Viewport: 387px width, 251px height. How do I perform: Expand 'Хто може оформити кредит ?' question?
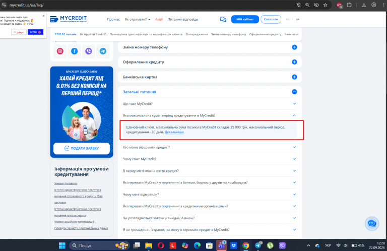point(210,147)
